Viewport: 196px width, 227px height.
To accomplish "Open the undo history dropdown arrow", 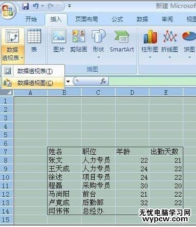I will [42, 6].
